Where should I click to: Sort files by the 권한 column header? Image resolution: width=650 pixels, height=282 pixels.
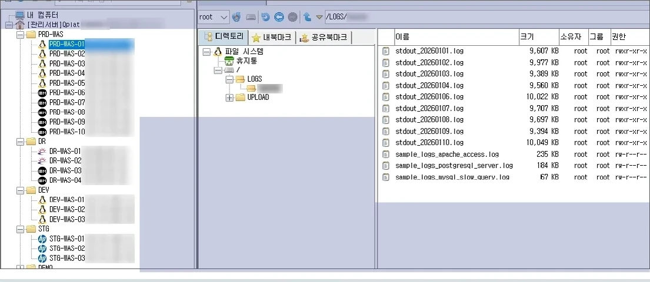pyautogui.click(x=629, y=37)
